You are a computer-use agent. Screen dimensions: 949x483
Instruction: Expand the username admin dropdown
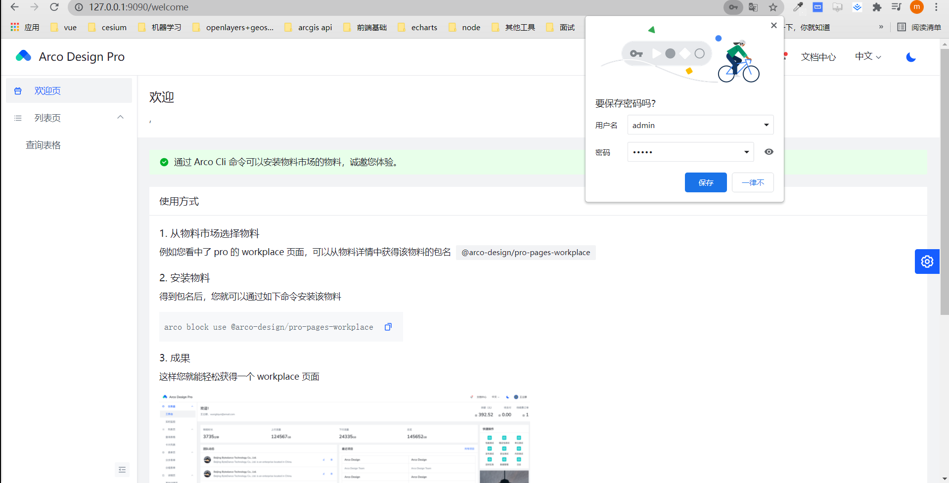766,125
